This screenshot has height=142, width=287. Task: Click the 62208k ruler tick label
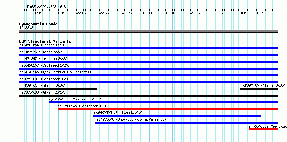pyautogui.click(x=194, y=13)
